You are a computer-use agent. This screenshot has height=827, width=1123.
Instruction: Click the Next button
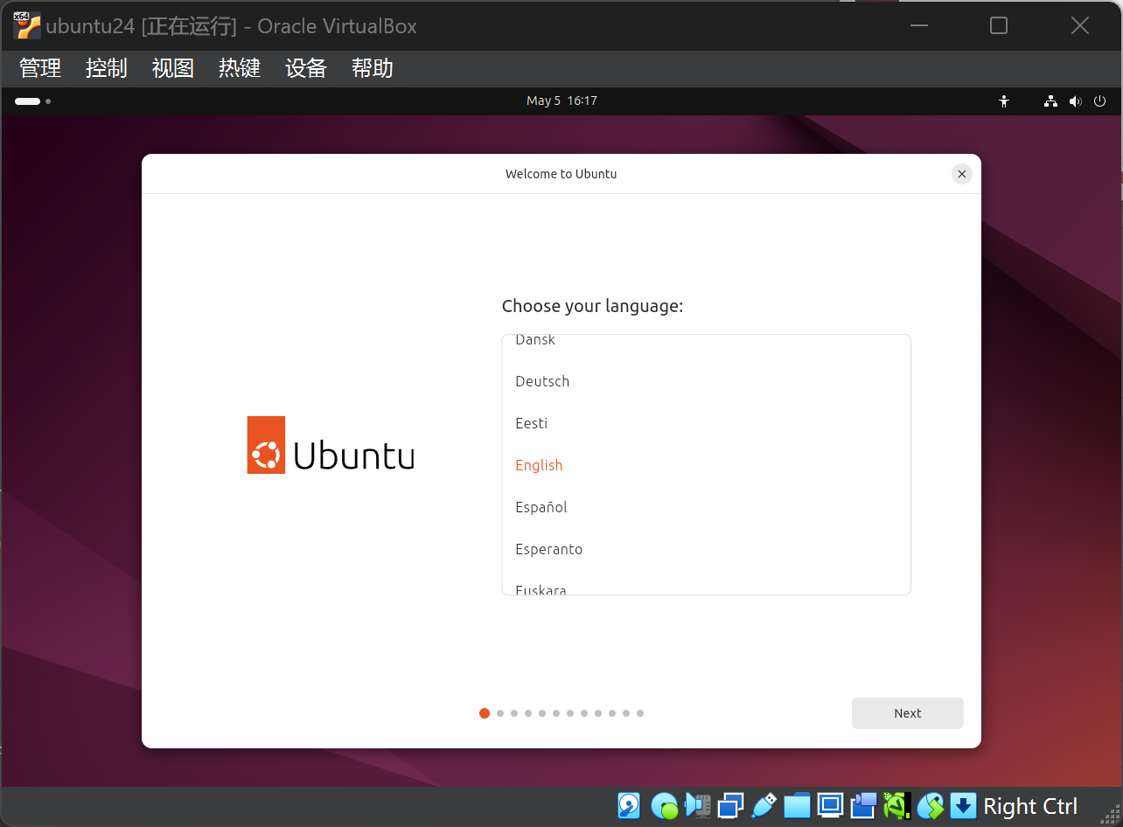pyautogui.click(x=908, y=713)
